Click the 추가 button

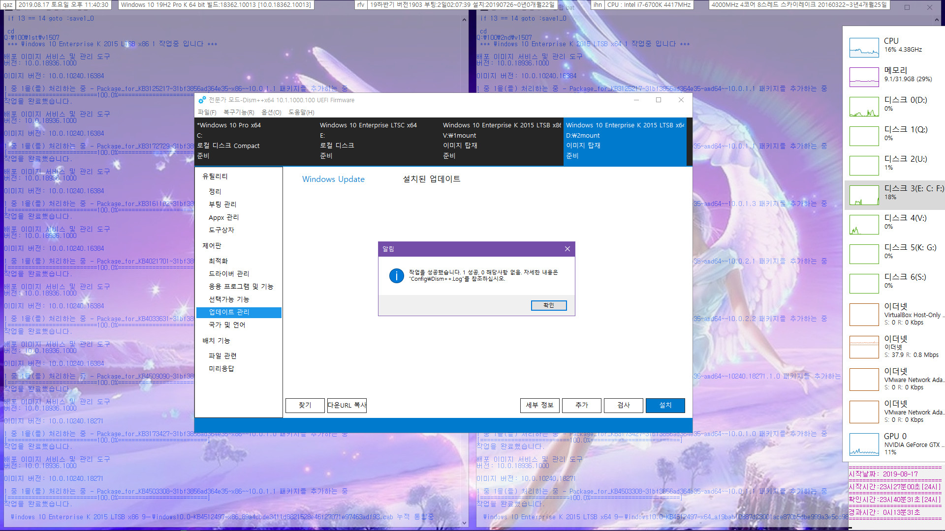coord(582,405)
